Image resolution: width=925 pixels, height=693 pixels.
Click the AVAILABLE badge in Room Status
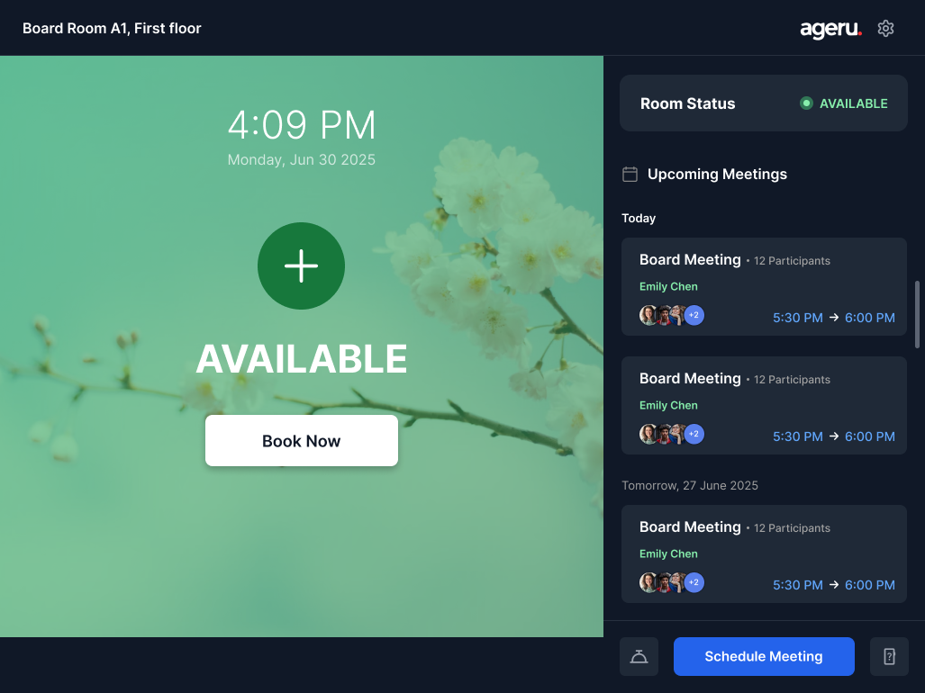coord(851,103)
